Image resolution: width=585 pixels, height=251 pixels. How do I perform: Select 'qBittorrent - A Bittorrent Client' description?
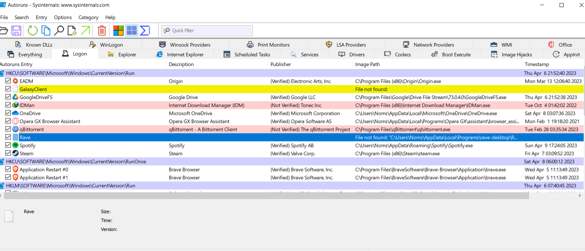tap(203, 129)
